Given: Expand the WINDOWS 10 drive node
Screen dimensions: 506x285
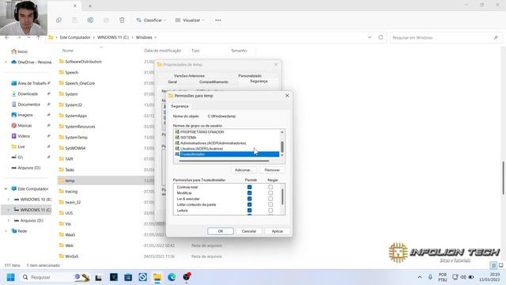Looking at the screenshot, I should 9,199.
